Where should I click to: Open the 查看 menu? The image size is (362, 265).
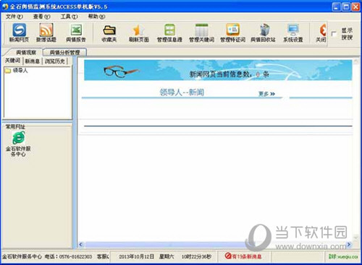(41, 17)
